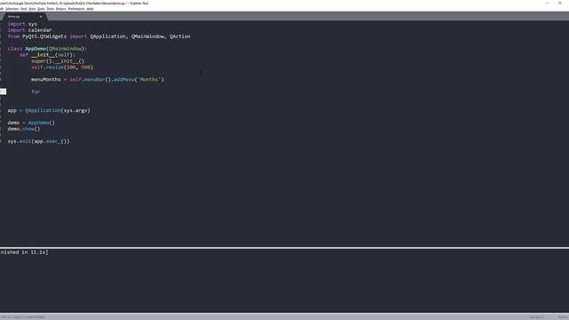Click the Tab Size indicator in status bar
The image size is (569, 320).
[536, 317]
